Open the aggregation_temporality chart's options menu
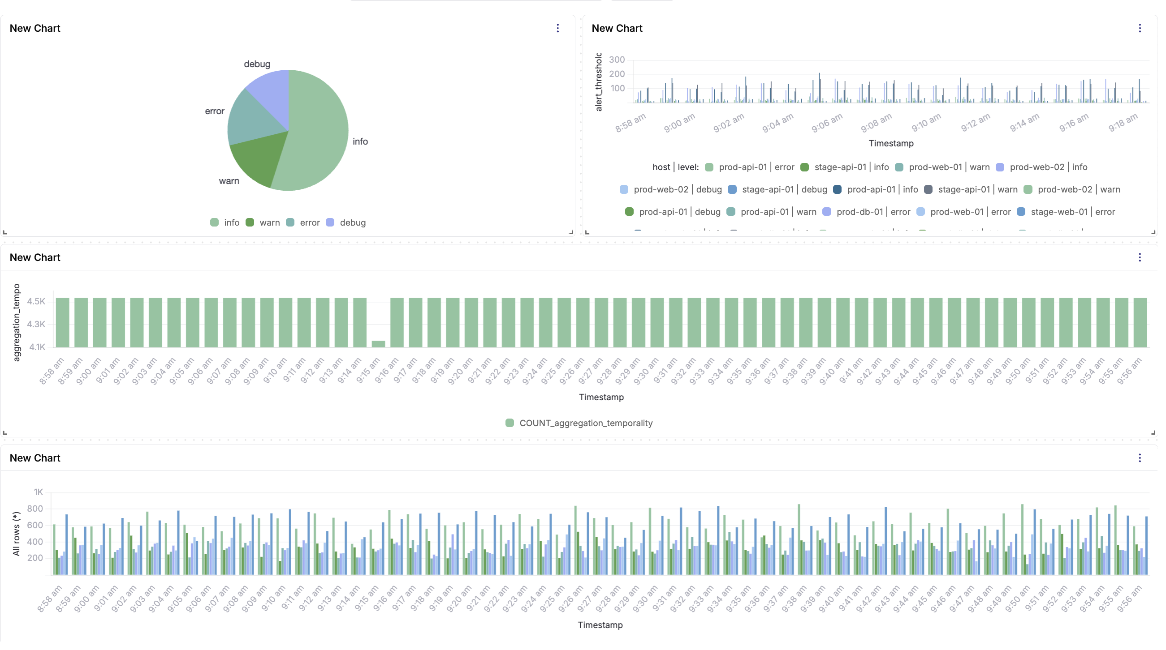 (1139, 257)
